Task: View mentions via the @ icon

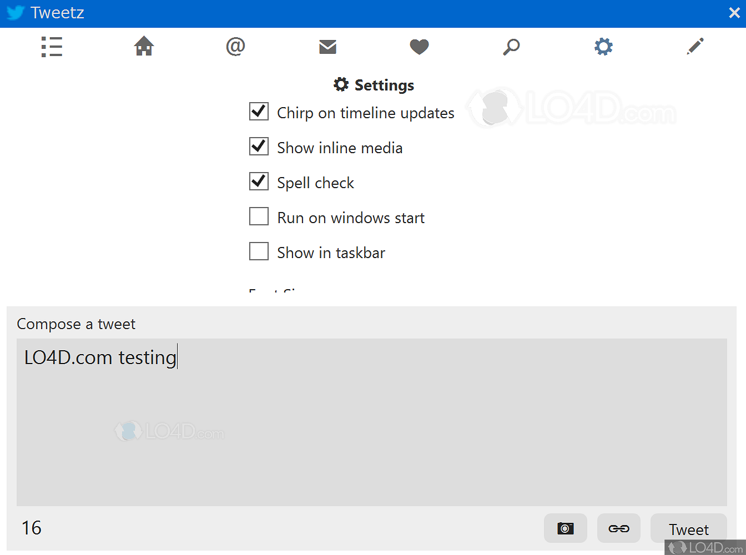Action: tap(235, 47)
